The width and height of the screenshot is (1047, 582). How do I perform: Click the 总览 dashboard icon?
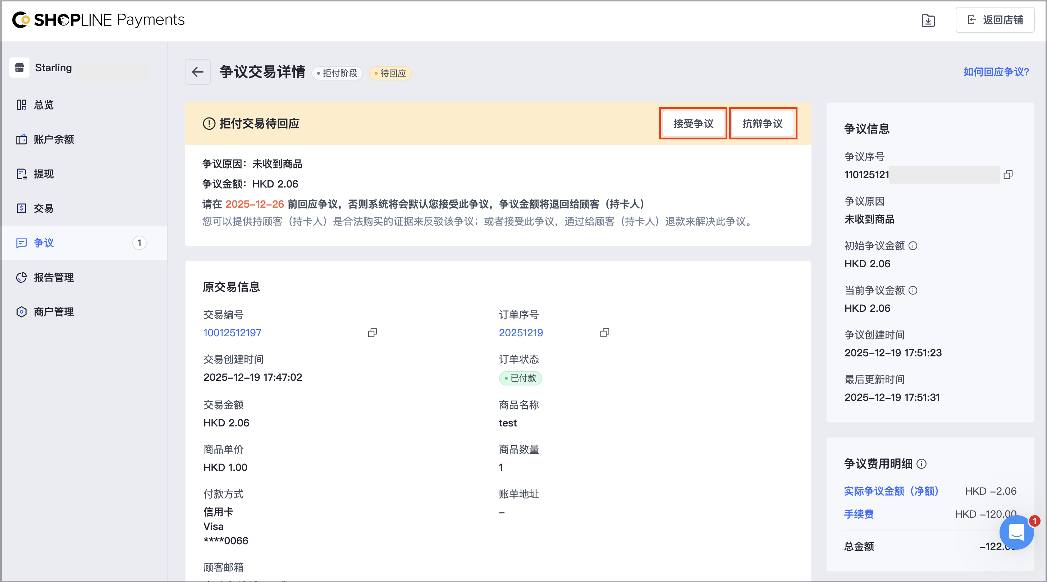21,105
